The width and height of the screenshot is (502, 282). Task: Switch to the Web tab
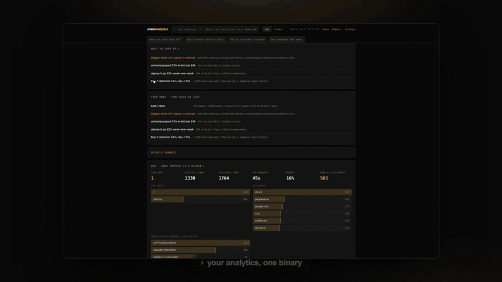(267, 29)
